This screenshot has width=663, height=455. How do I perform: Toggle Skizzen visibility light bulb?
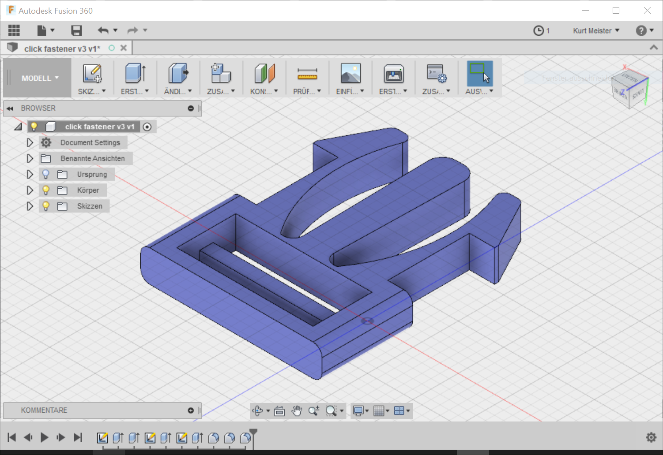coord(45,206)
